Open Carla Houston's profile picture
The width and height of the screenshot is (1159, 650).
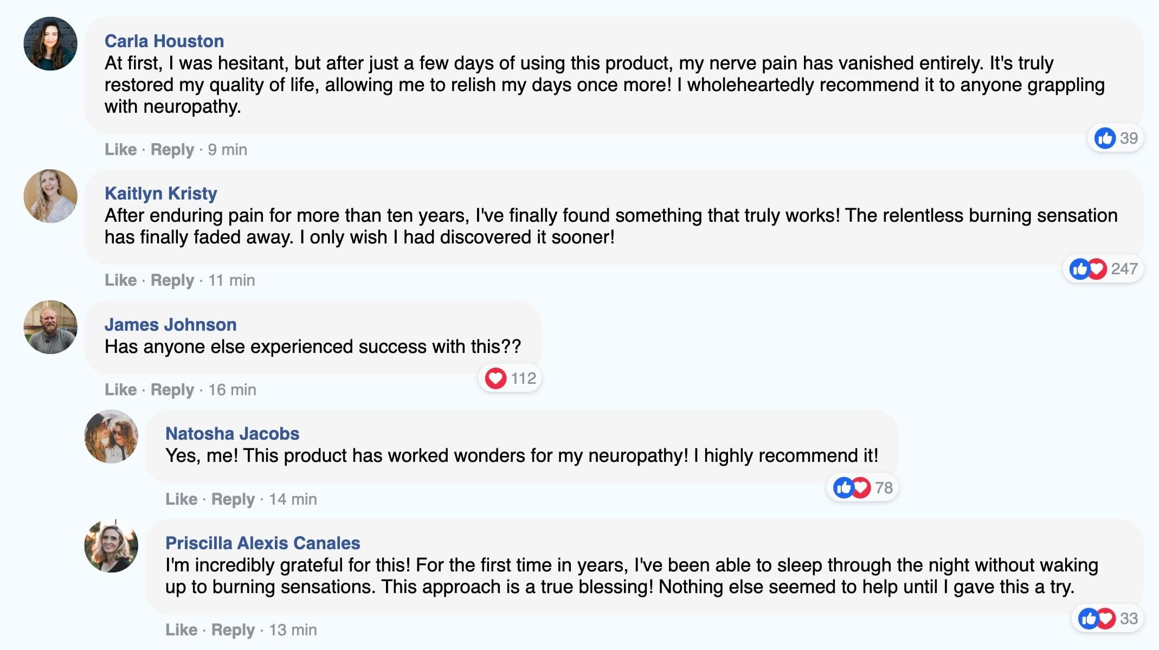pos(50,44)
